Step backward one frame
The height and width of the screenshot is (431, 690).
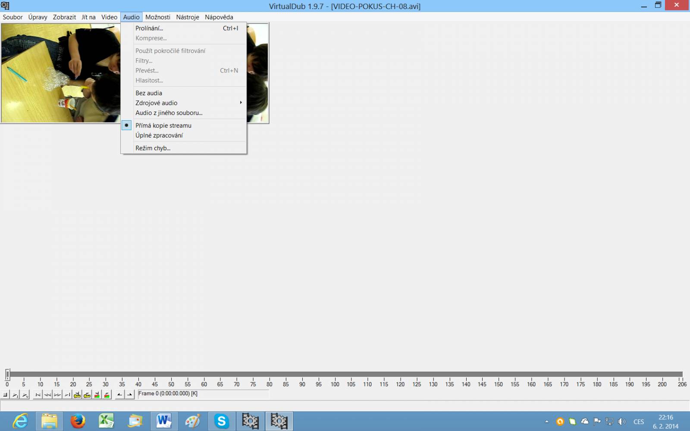[48, 394]
